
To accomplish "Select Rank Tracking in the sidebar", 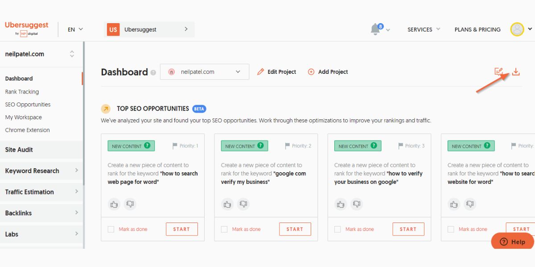I will pos(22,92).
